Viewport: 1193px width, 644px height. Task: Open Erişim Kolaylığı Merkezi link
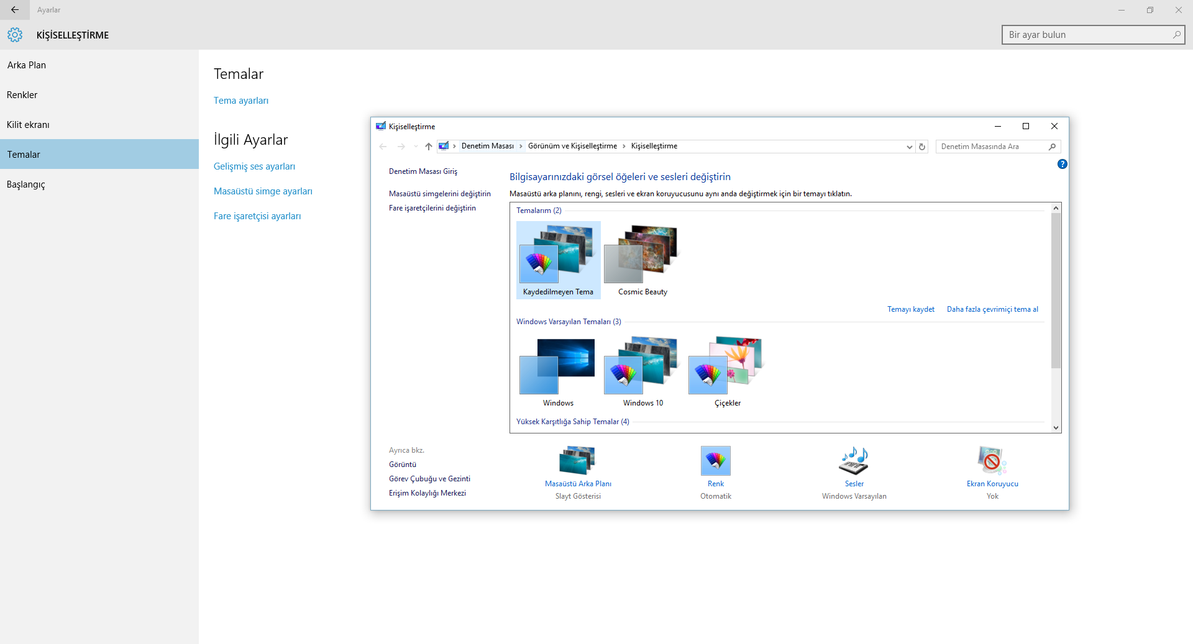[x=427, y=493]
